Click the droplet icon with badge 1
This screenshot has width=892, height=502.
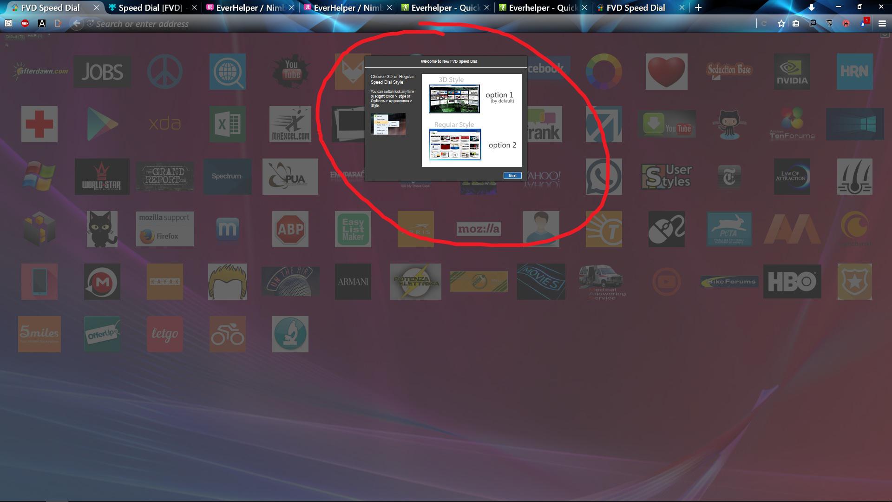(864, 23)
